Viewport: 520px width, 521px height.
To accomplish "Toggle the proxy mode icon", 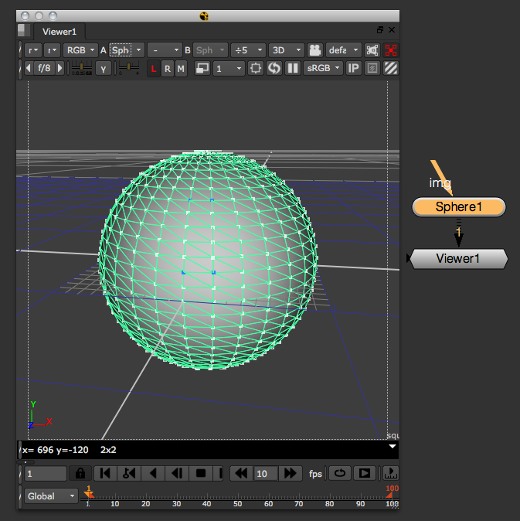I will pos(202,69).
